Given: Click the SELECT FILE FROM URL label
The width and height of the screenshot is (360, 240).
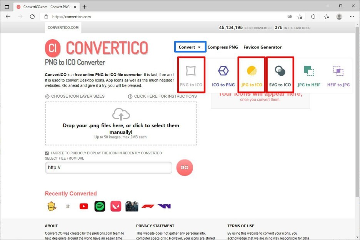Looking at the screenshot, I should coord(64,158).
